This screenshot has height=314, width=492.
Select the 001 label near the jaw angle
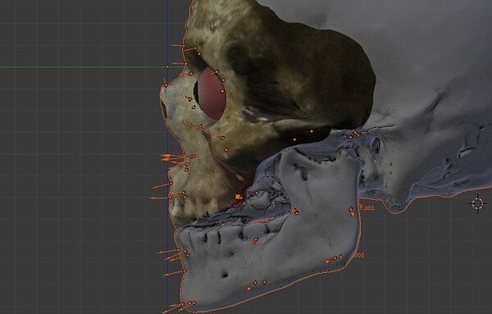coord(359,255)
